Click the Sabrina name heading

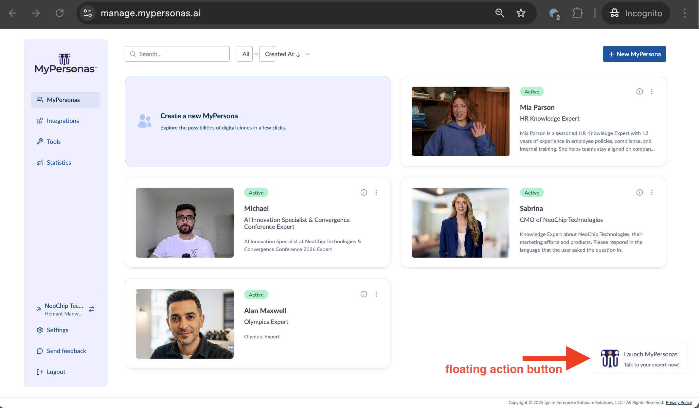pos(531,208)
